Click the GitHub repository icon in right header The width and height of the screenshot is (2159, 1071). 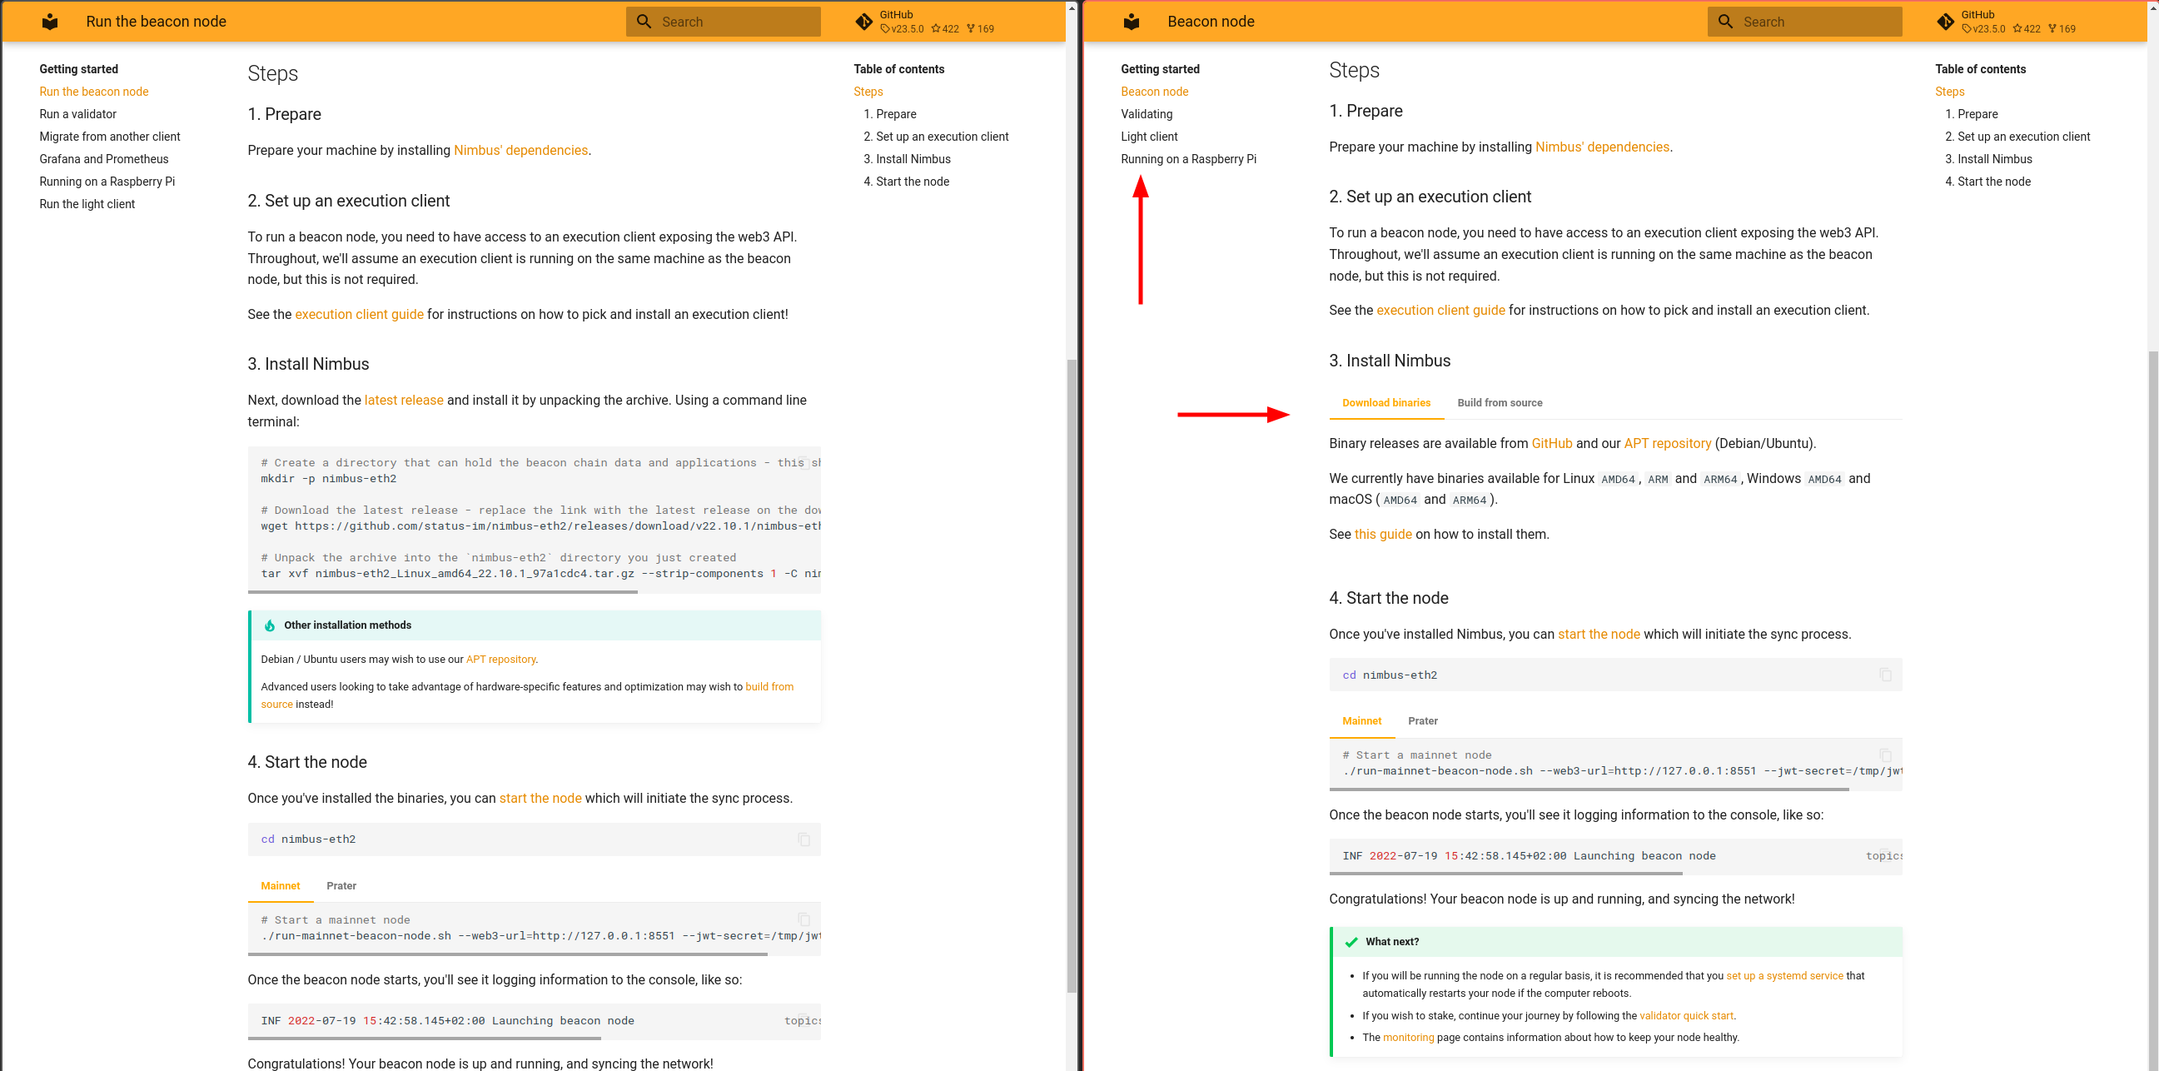point(1945,22)
